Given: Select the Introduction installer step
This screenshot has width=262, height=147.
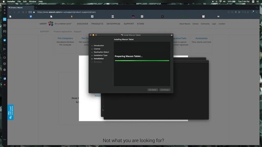Looking at the screenshot, I should pos(99,45).
